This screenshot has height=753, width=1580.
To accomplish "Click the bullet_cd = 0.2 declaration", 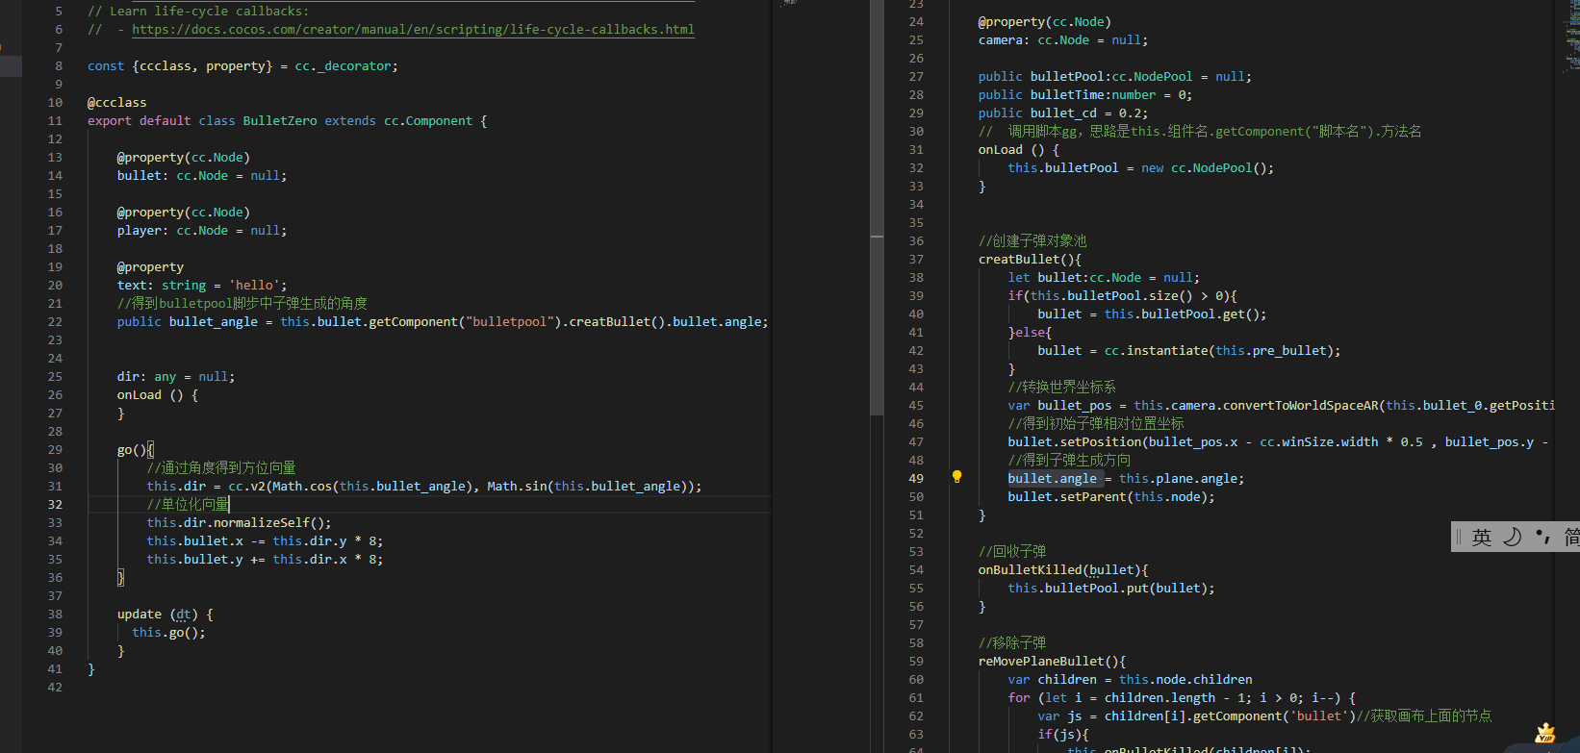I will (x=1088, y=113).
